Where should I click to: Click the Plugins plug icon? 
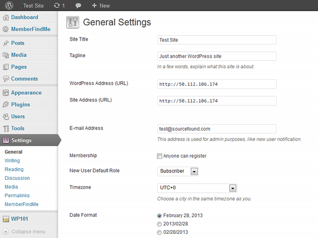(6, 104)
